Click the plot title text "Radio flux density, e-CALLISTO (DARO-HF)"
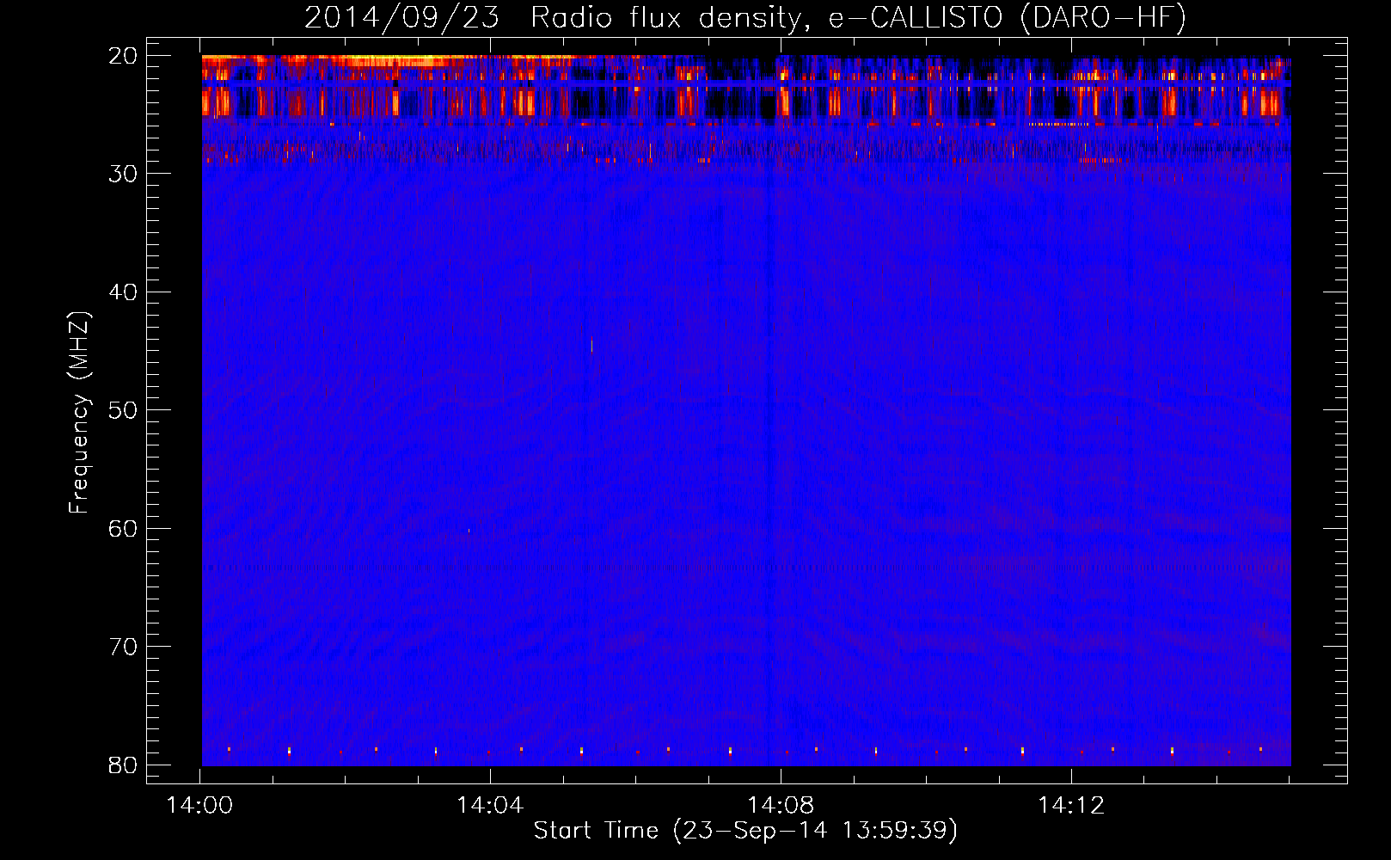 [858, 18]
